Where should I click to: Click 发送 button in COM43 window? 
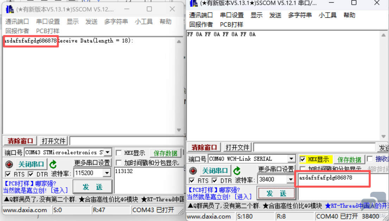93,187
